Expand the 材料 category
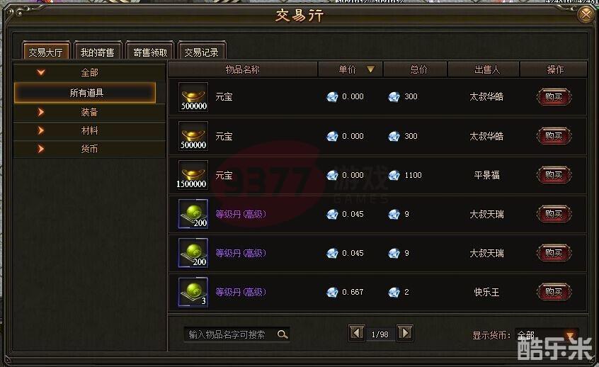 89,130
